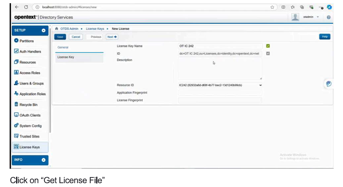The width and height of the screenshot is (343, 187).
Task: Click the home icon in breadcrumb
Action: (57, 29)
